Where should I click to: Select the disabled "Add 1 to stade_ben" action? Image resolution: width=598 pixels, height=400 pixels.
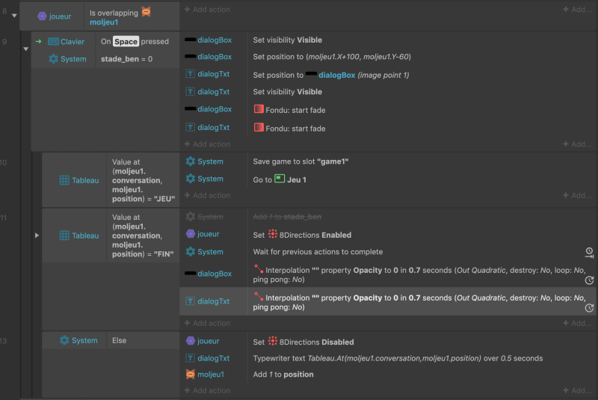[287, 217]
